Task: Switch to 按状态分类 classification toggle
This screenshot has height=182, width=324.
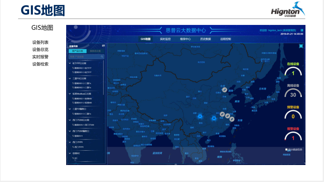Action: pos(95,51)
